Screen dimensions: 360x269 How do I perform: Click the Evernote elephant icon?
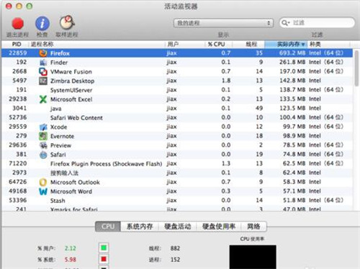click(43, 136)
